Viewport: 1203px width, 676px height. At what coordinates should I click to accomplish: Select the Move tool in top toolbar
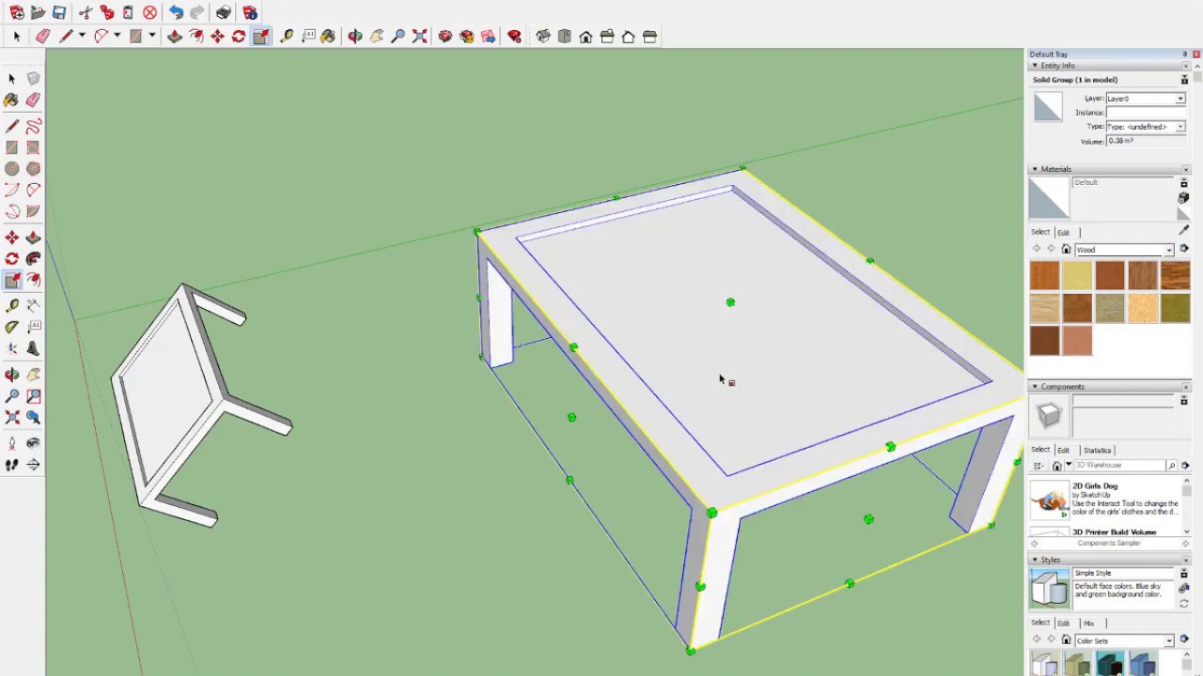tap(217, 36)
